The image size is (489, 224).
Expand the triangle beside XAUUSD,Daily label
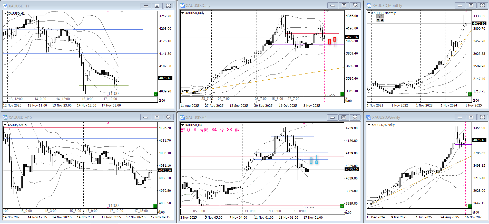tap(183, 13)
